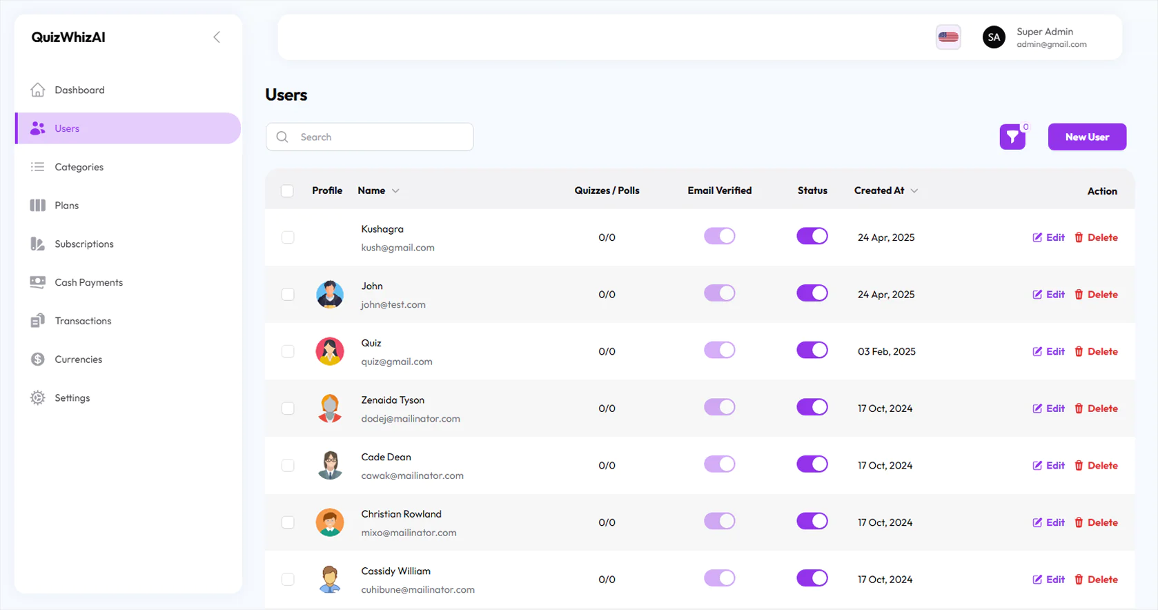Screen dimensions: 1158x610
Task: Toggle Email Verified switch for John
Action: coord(719,293)
